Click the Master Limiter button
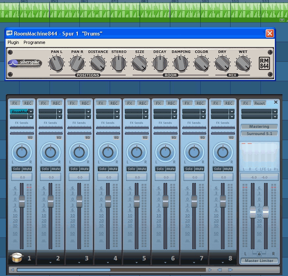288x276 pixels. click(x=259, y=260)
